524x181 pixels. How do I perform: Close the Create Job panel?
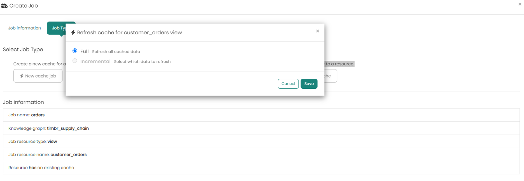pos(520,4)
